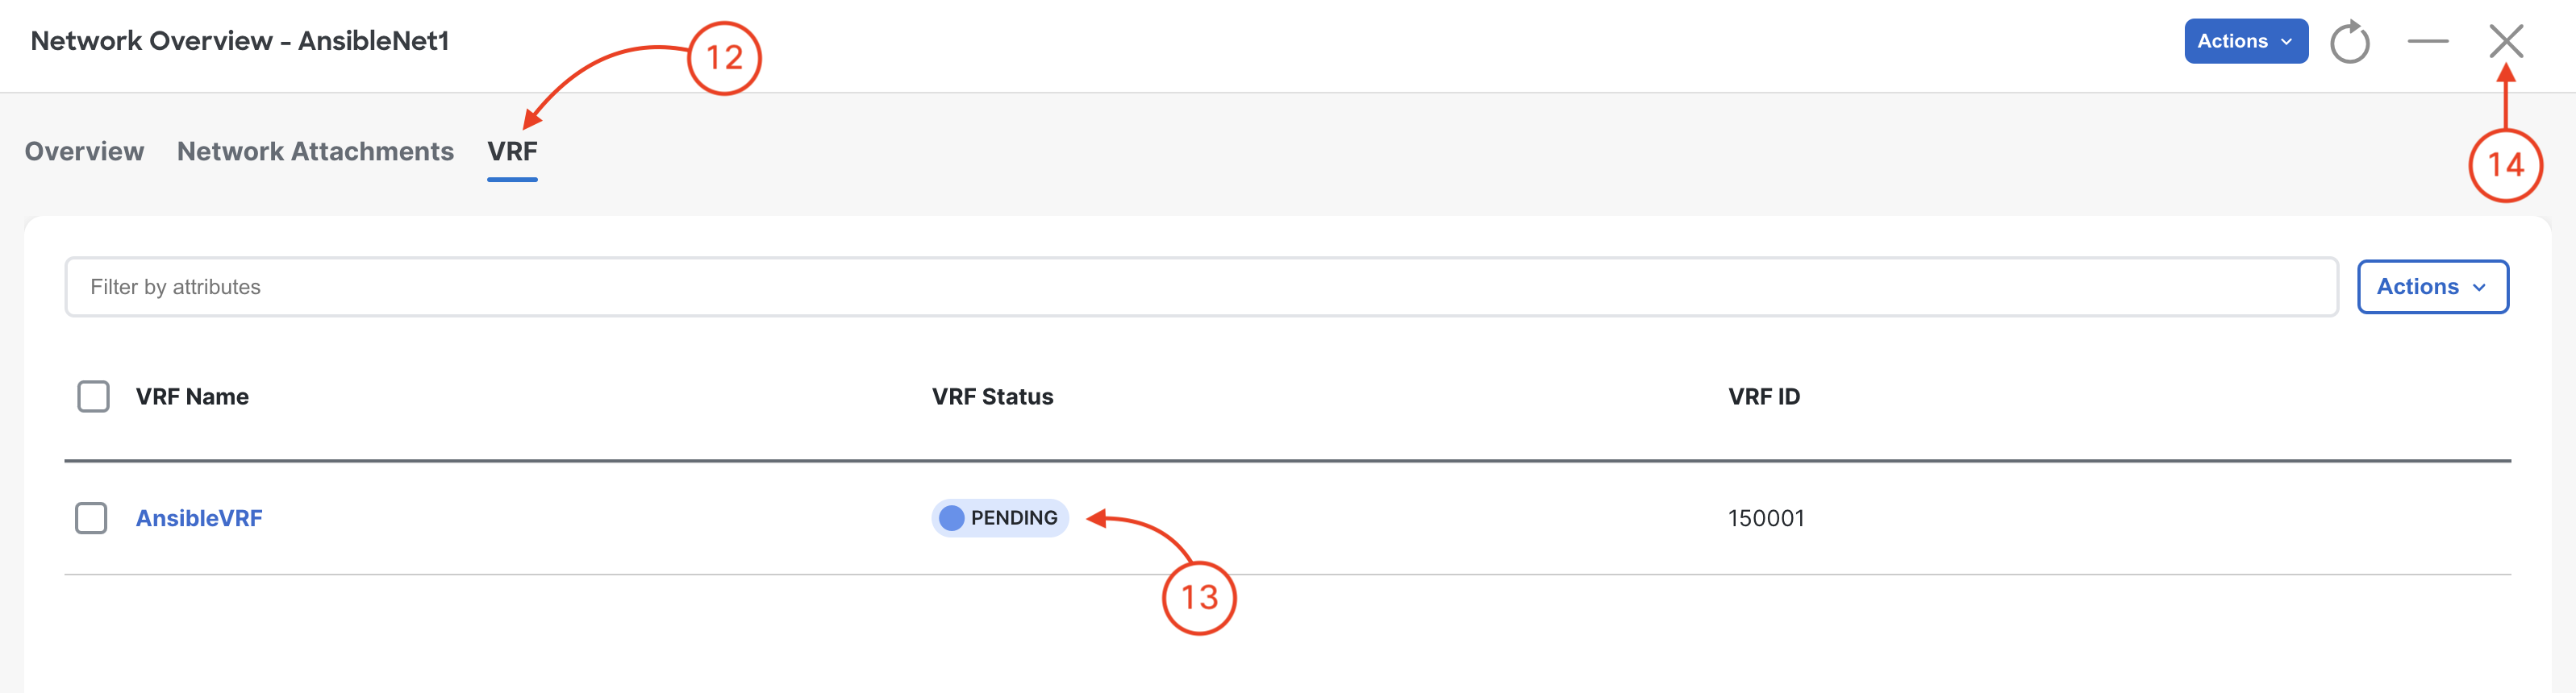Viewport: 2576px width, 693px height.
Task: Click the red circled number 14 marker
Action: (x=2505, y=164)
